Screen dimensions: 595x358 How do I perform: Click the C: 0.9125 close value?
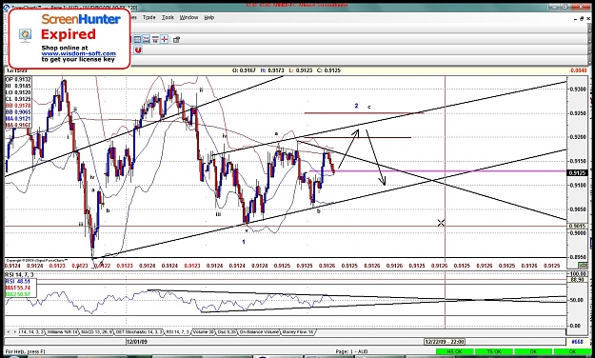click(328, 70)
